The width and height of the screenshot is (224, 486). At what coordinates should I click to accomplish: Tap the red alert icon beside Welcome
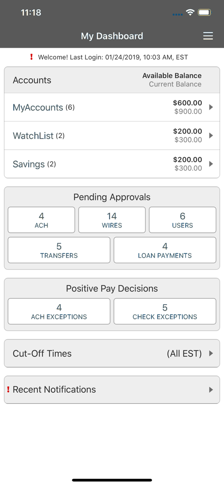pos(31,57)
